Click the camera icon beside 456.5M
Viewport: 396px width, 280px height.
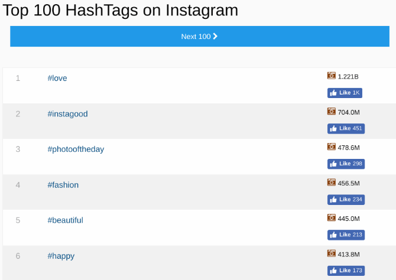coord(332,183)
